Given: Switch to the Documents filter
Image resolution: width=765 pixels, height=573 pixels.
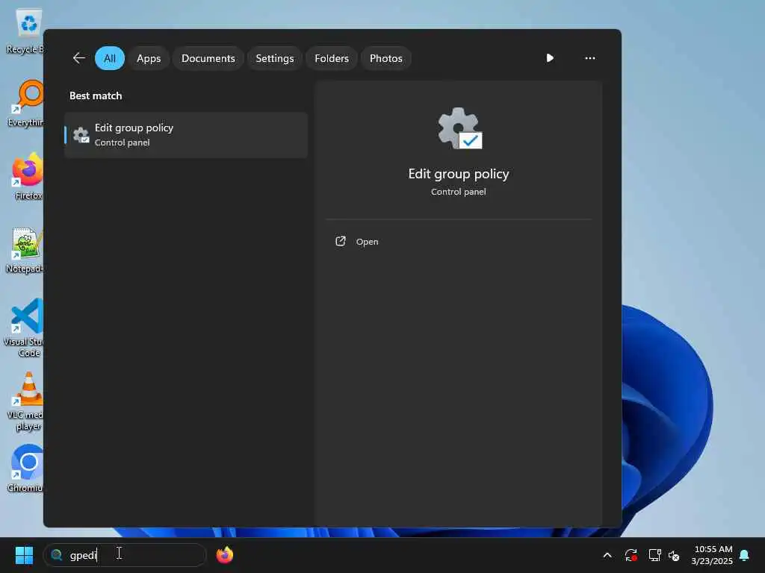Looking at the screenshot, I should coord(208,58).
